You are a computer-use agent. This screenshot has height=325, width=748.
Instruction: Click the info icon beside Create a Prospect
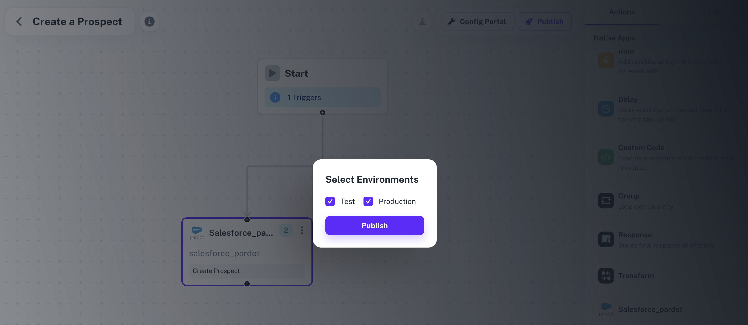click(149, 21)
